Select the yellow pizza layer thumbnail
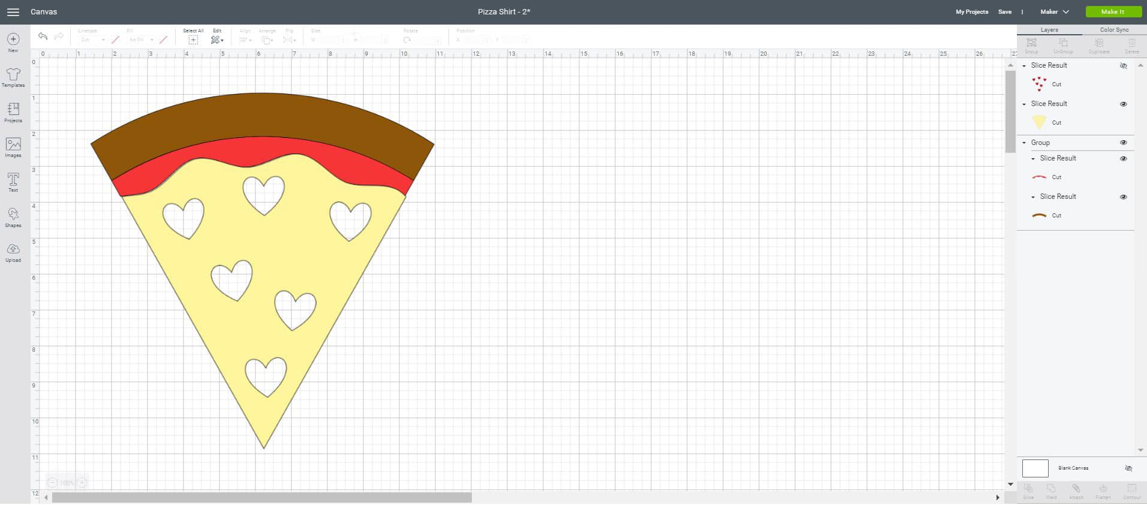This screenshot has width=1147, height=505. (x=1039, y=123)
